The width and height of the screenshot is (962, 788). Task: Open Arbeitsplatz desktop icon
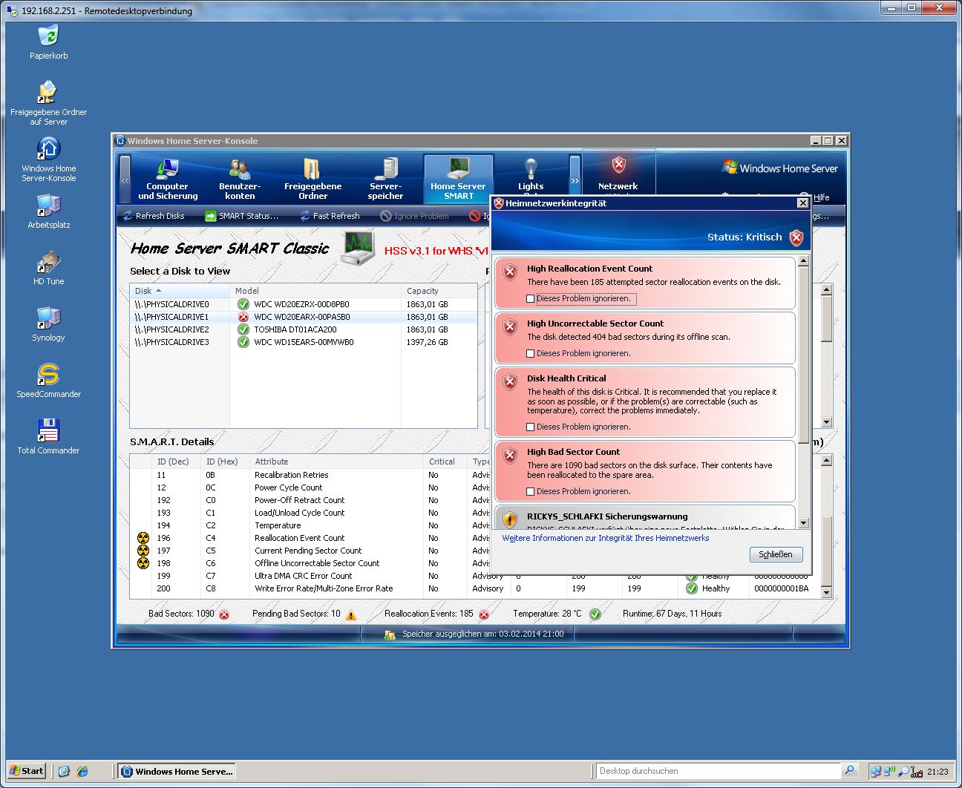pos(48,211)
